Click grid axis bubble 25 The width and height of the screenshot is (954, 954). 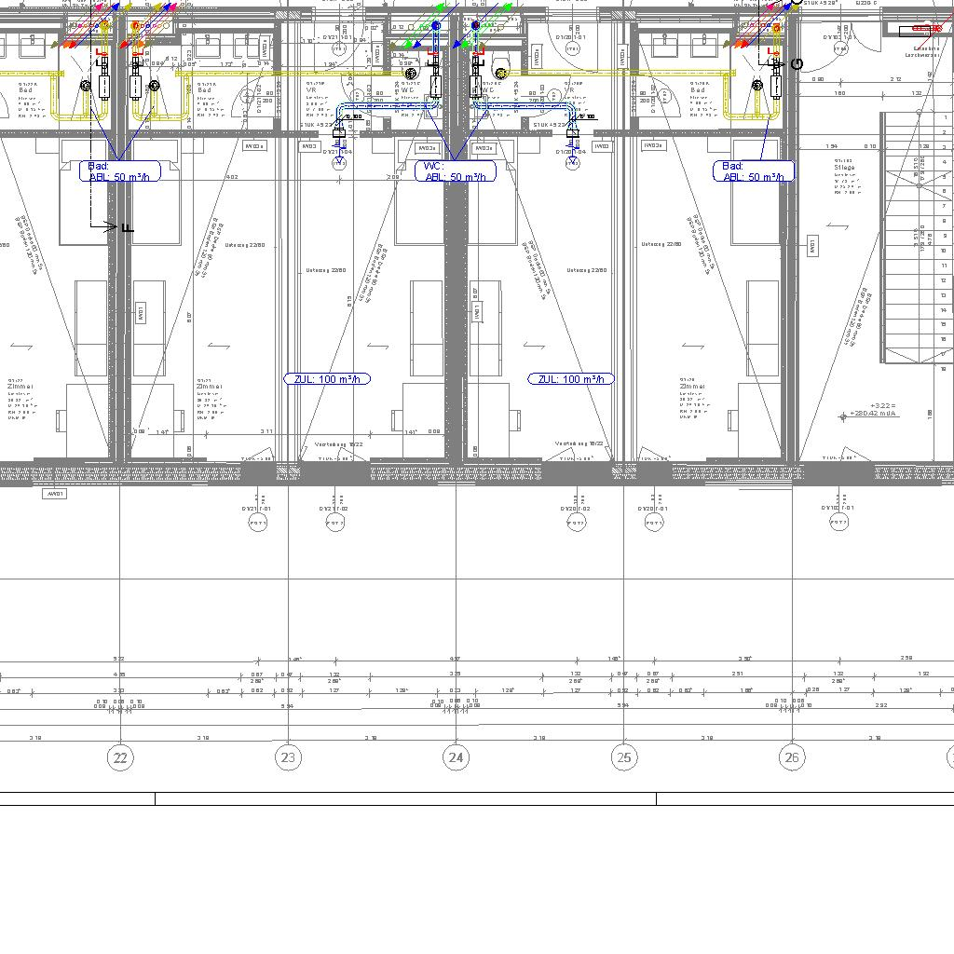623,757
